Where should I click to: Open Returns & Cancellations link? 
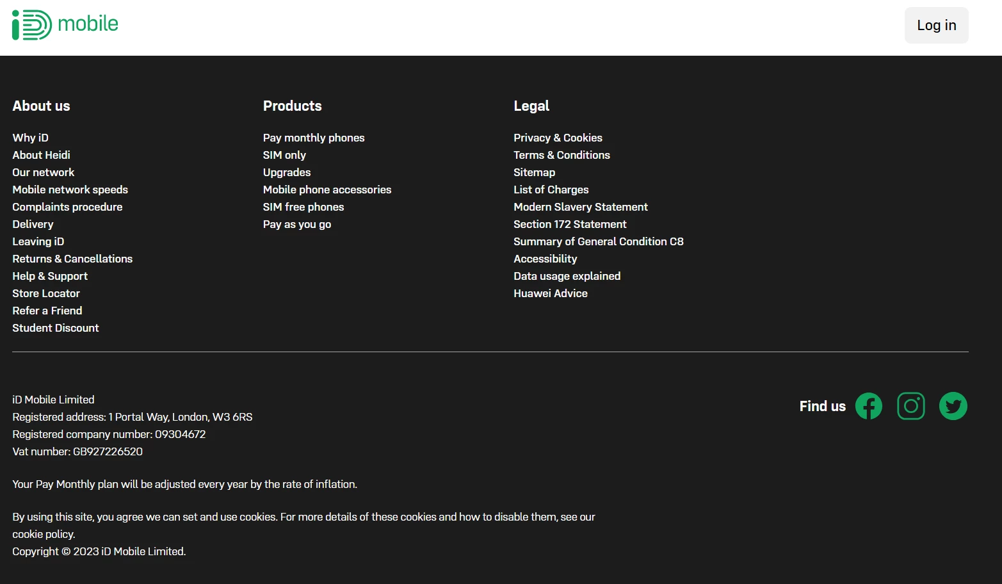pos(73,259)
